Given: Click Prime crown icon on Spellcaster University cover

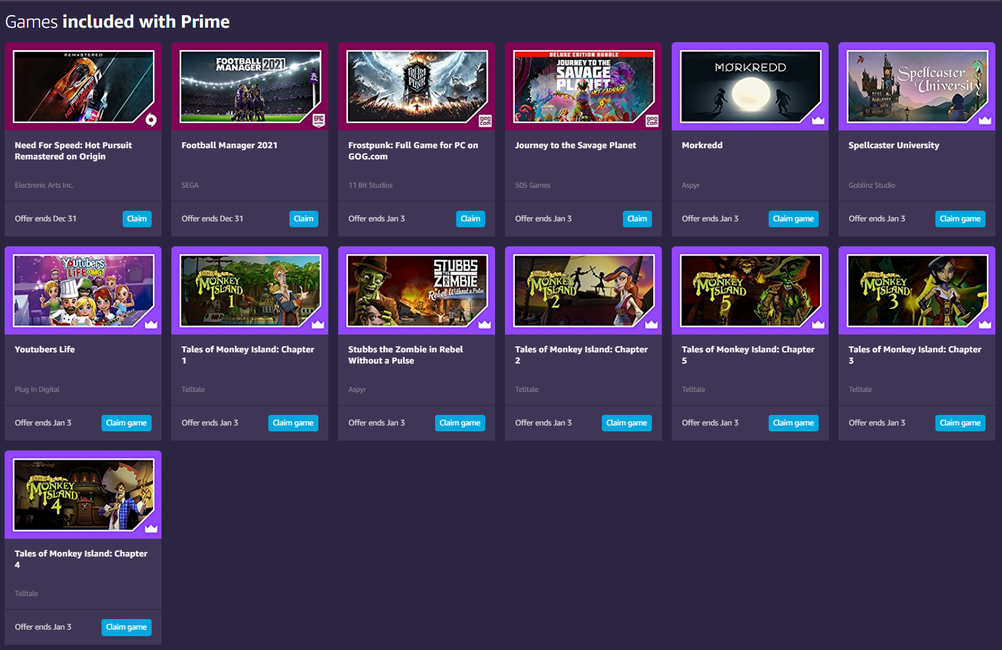Looking at the screenshot, I should click(985, 120).
